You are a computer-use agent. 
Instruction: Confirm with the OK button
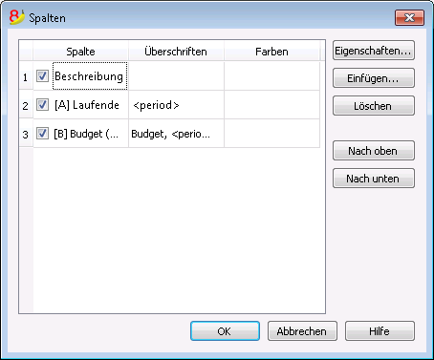[x=225, y=331]
